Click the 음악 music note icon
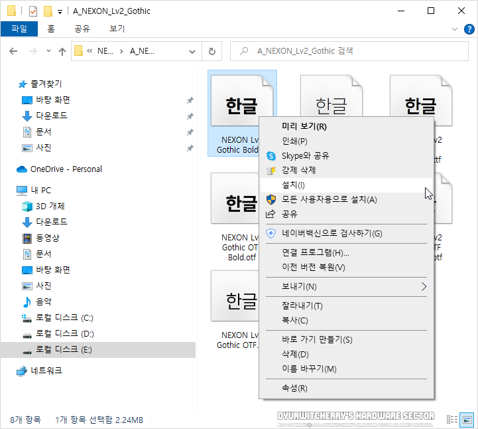The image size is (478, 429). pos(27,302)
